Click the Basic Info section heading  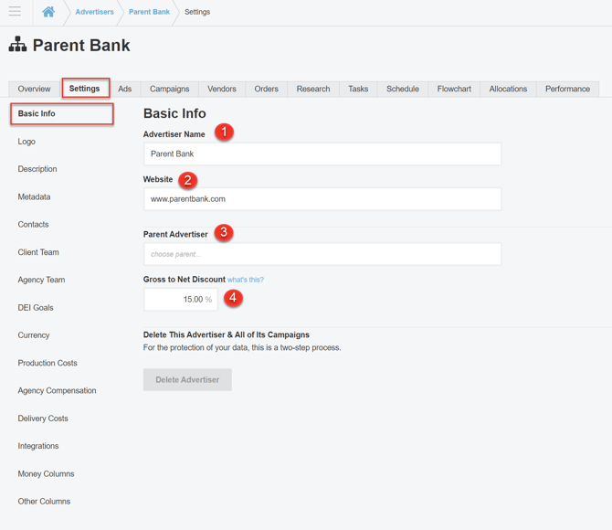tap(174, 113)
